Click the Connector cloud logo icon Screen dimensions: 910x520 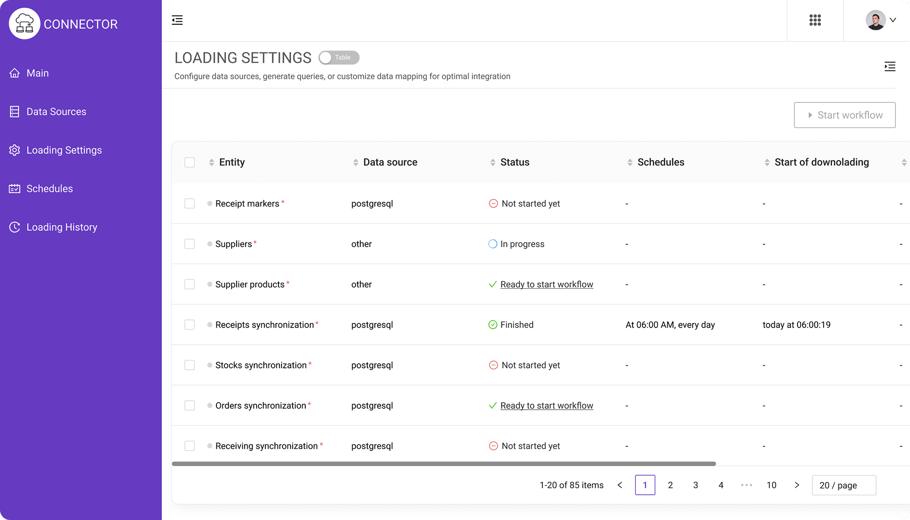[24, 24]
